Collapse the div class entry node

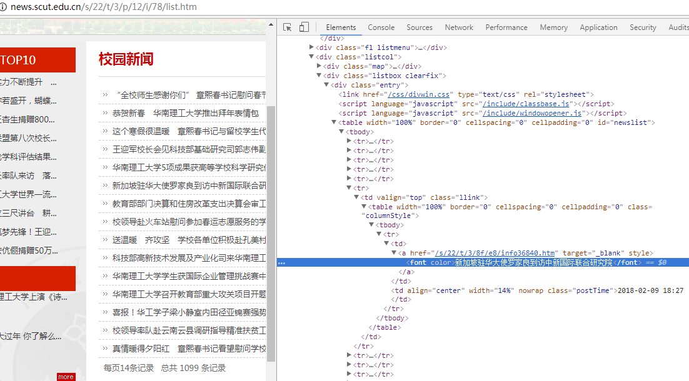327,85
